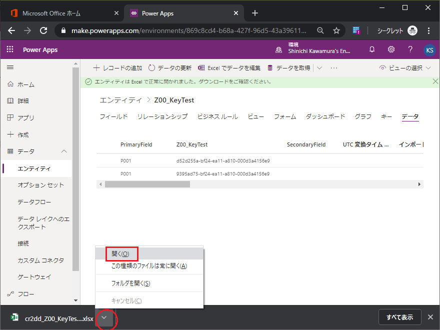Open the Power Apps app launcher waffle
The image size is (440, 330).
click(x=10, y=49)
